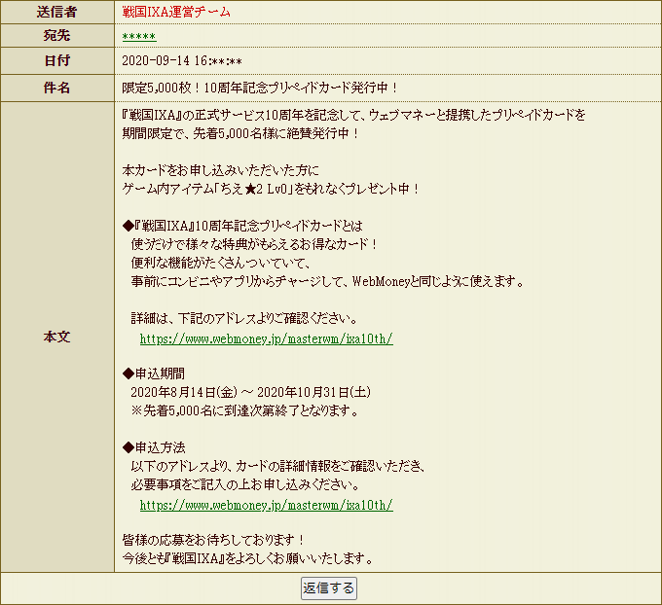Click the ◆申込期間 heading
662x605 pixels.
tap(154, 374)
